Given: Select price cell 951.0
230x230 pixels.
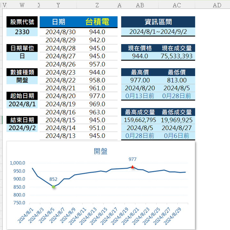Looking at the screenshot, I should pyautogui.click(x=97, y=128).
